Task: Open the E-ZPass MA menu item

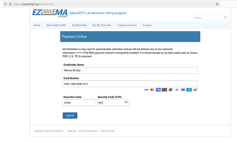Action: pos(79,25)
